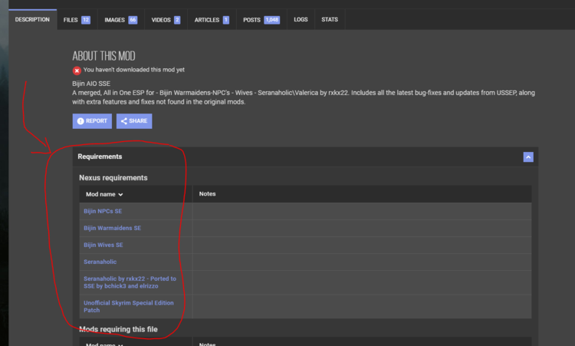The height and width of the screenshot is (346, 575).
Task: Open the Bijin NPCs SE link
Action: point(103,211)
